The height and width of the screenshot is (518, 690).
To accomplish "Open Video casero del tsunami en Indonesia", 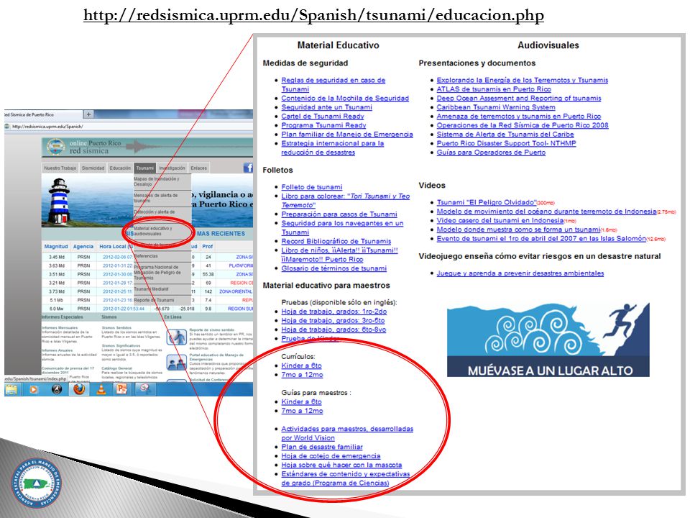I will 500,220.
